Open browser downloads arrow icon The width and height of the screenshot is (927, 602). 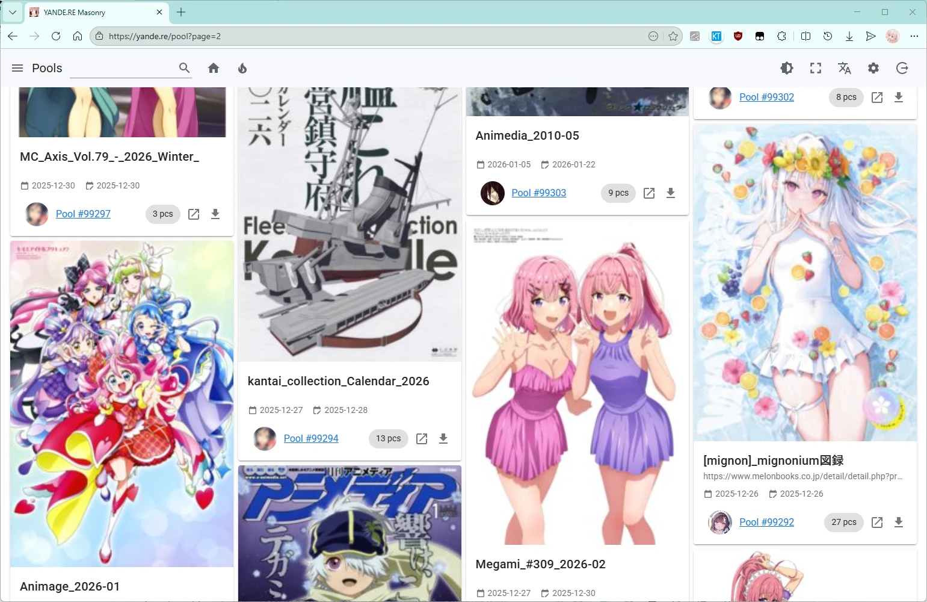click(849, 36)
